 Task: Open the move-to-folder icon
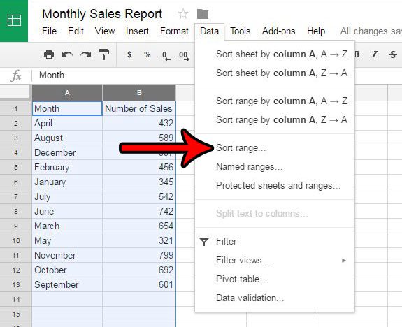[x=203, y=14]
